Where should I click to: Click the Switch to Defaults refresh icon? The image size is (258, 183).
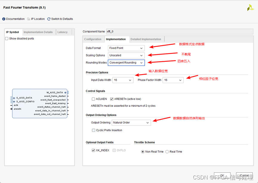49,19
